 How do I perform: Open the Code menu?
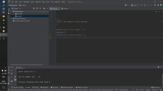click(32, 2)
